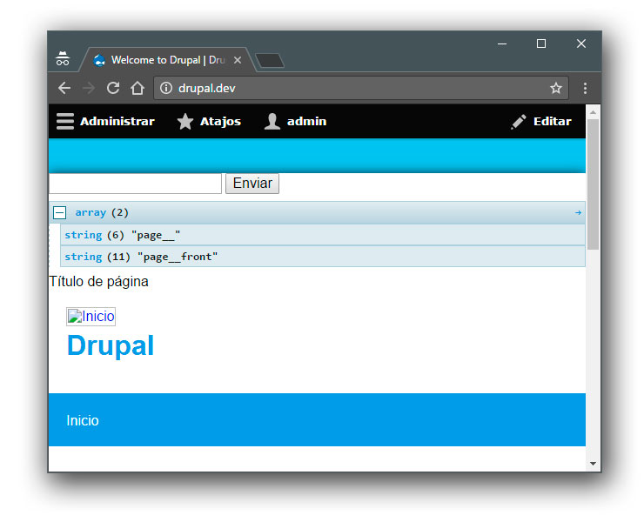Click the broken Inicio logo image link
644x522 pixels.
point(91,316)
